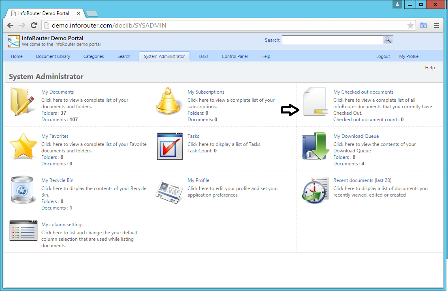Open the Recent documents clock icon
The height and width of the screenshot is (291, 448).
(x=315, y=190)
